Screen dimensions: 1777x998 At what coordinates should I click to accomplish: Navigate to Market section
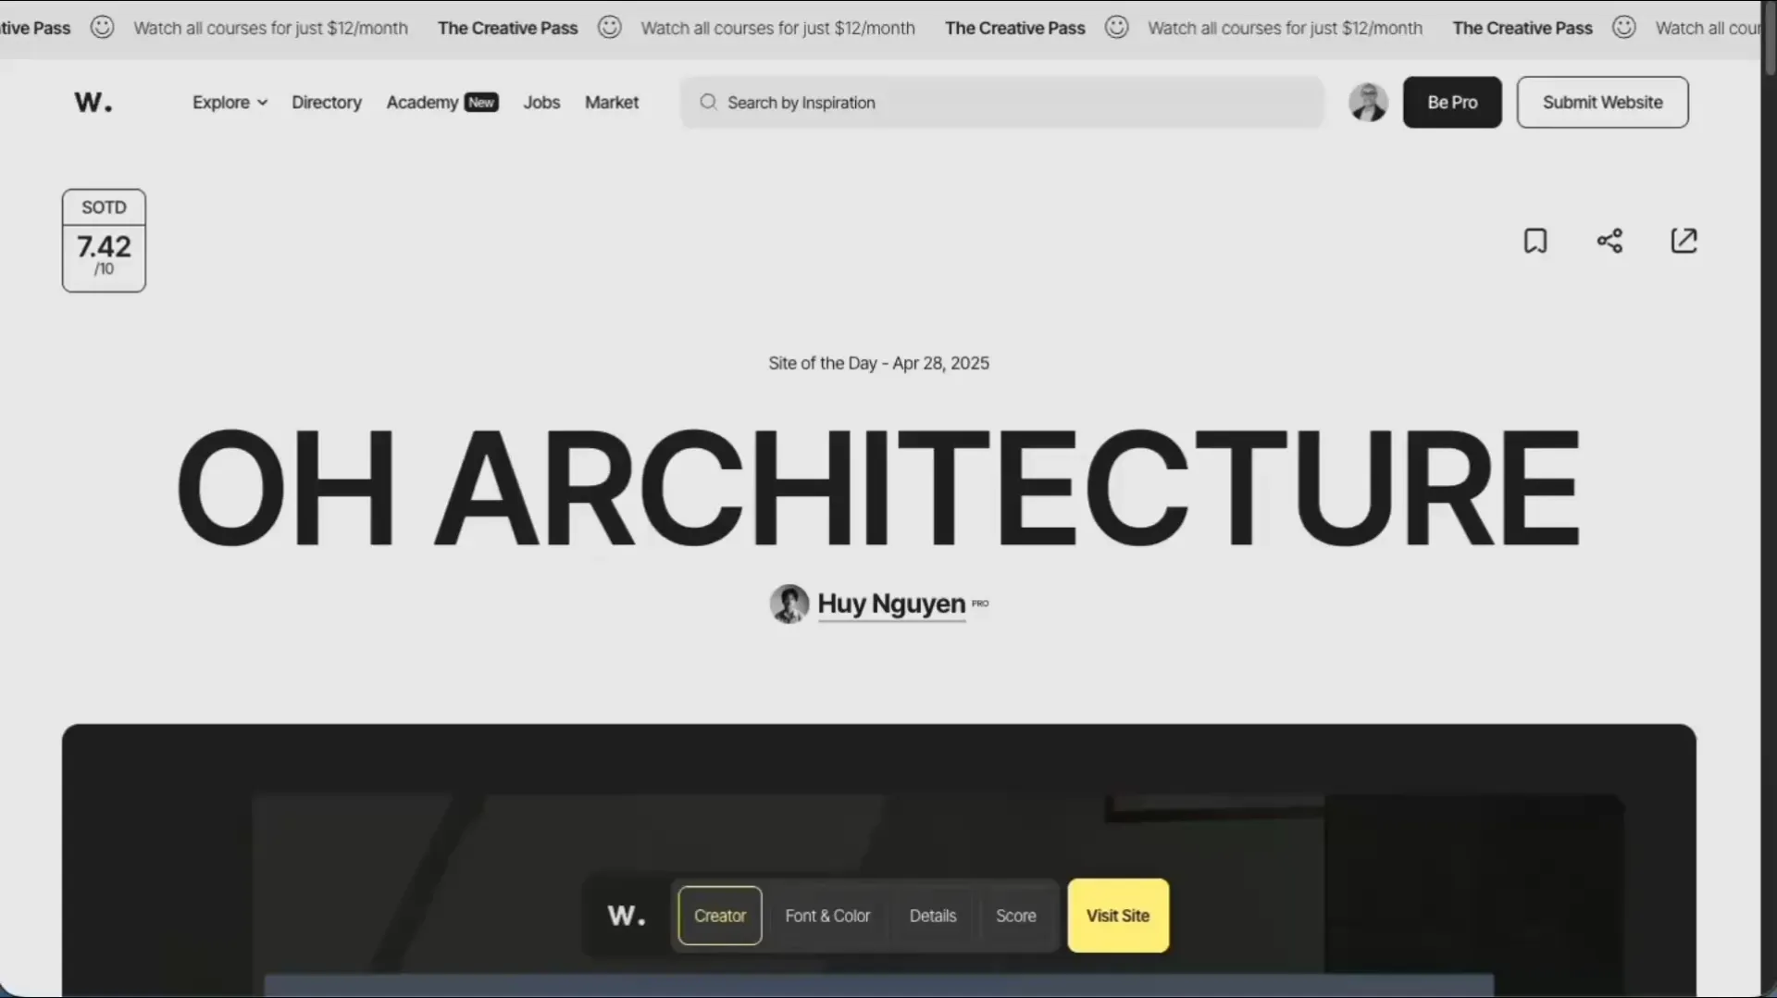click(x=612, y=102)
